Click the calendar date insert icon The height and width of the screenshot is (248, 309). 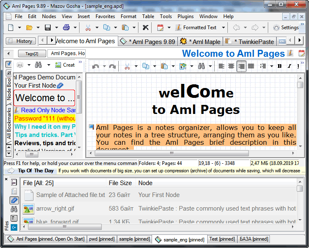click(160, 28)
